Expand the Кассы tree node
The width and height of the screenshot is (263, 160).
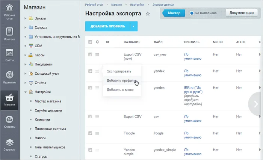tap(25, 55)
